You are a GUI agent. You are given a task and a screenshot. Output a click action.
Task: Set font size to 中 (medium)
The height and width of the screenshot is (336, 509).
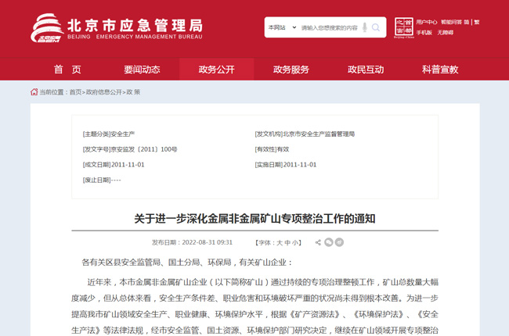287,243
